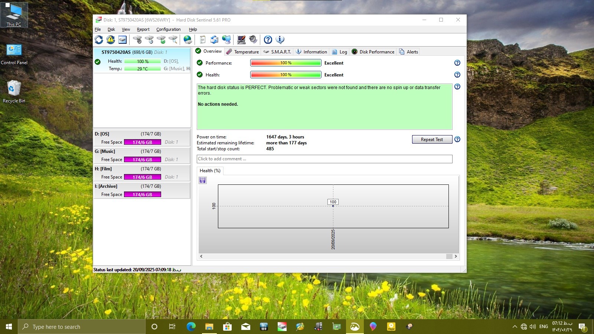Click the Refresh toolbar icon
594x334 pixels.
click(99, 40)
